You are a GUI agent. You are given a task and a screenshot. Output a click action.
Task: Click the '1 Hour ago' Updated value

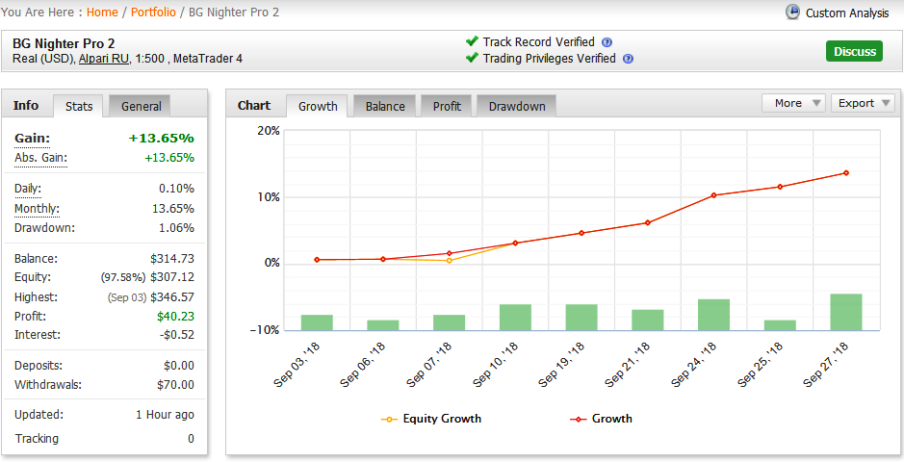pos(165,415)
